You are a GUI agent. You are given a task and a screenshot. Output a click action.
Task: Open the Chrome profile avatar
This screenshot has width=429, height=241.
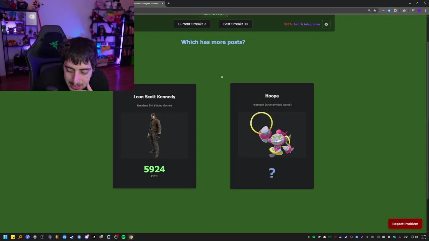tap(419, 10)
